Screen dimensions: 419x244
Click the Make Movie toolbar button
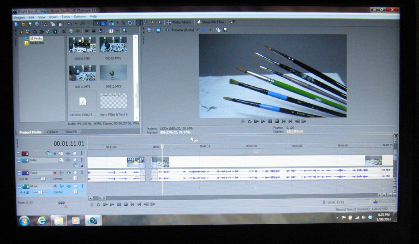[179, 22]
